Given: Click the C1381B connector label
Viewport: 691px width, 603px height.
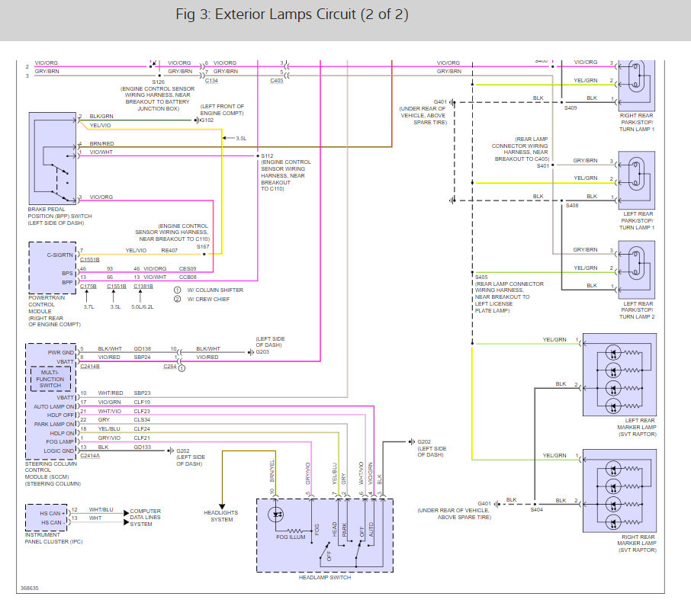Looking at the screenshot, I should click(x=143, y=287).
